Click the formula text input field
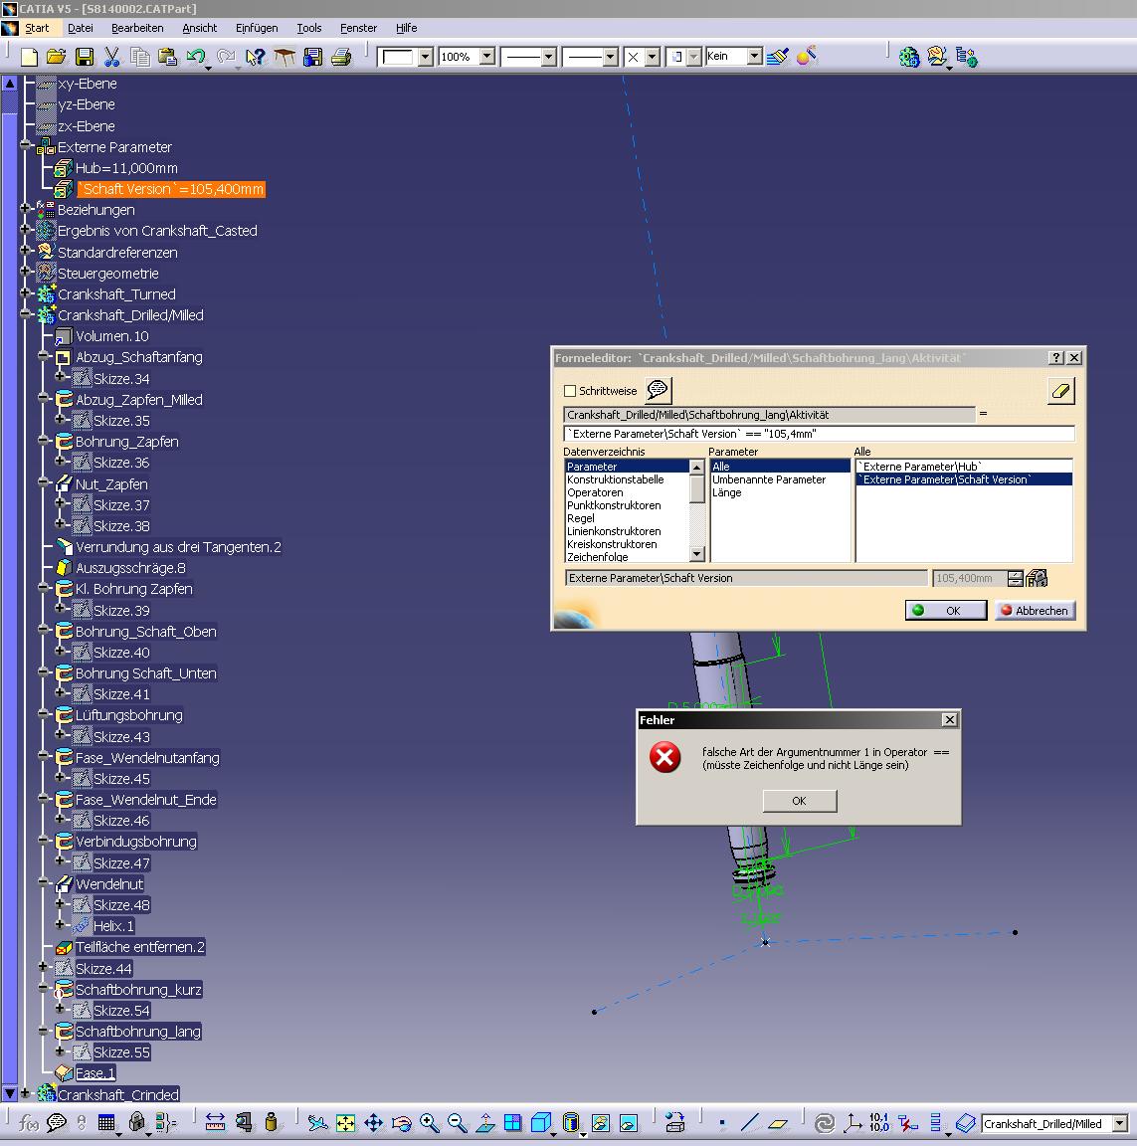The width and height of the screenshot is (1137, 1146). coord(819,434)
